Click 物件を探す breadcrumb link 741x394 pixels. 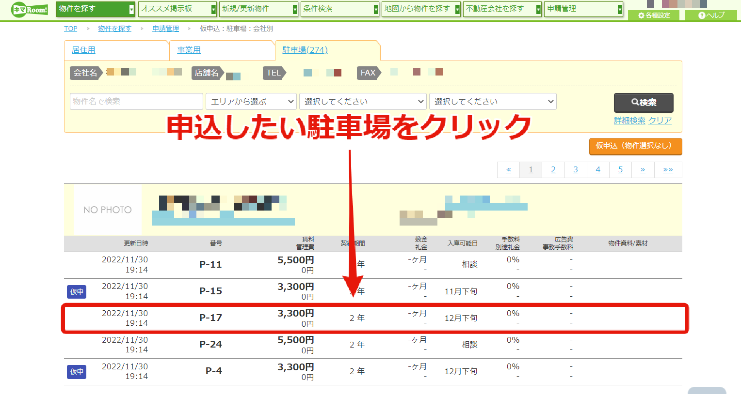click(x=114, y=29)
